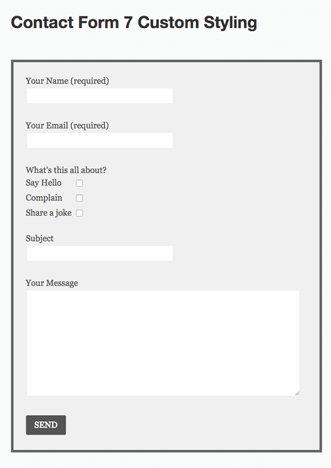Toggle the Share a joke checkbox
331x468 pixels.
point(79,212)
